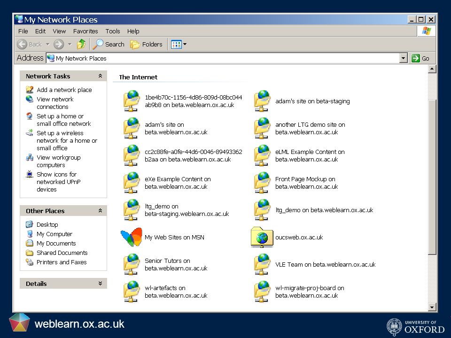
Task: Select the cc2c88fe-a0fe network folder icon
Action: tap(132, 155)
